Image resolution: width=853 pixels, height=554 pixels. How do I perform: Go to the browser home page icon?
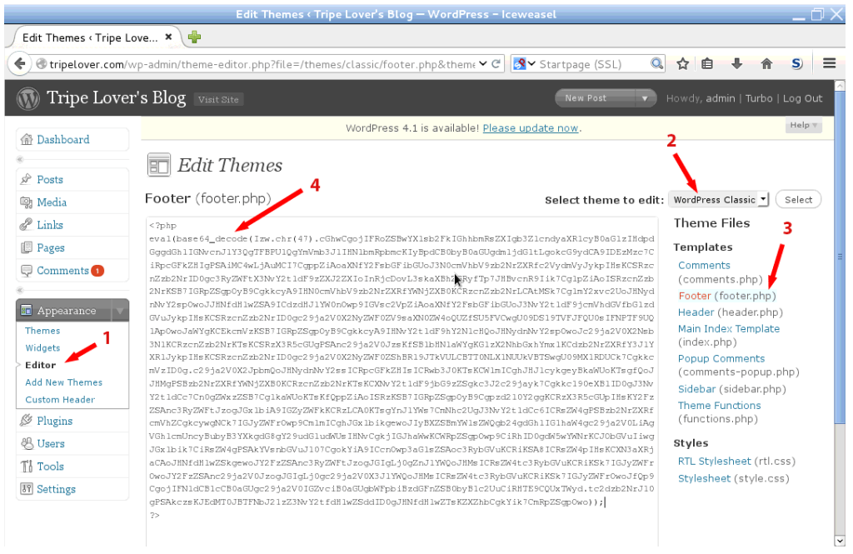point(766,63)
